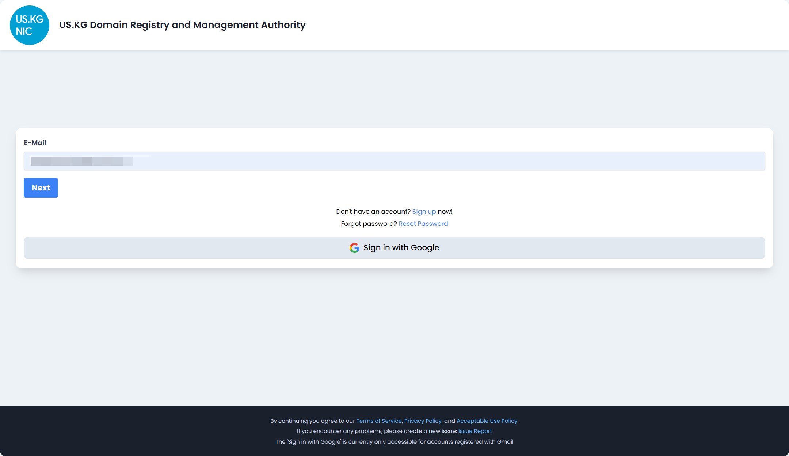Click the US.KG Domain Registry header title

(182, 25)
